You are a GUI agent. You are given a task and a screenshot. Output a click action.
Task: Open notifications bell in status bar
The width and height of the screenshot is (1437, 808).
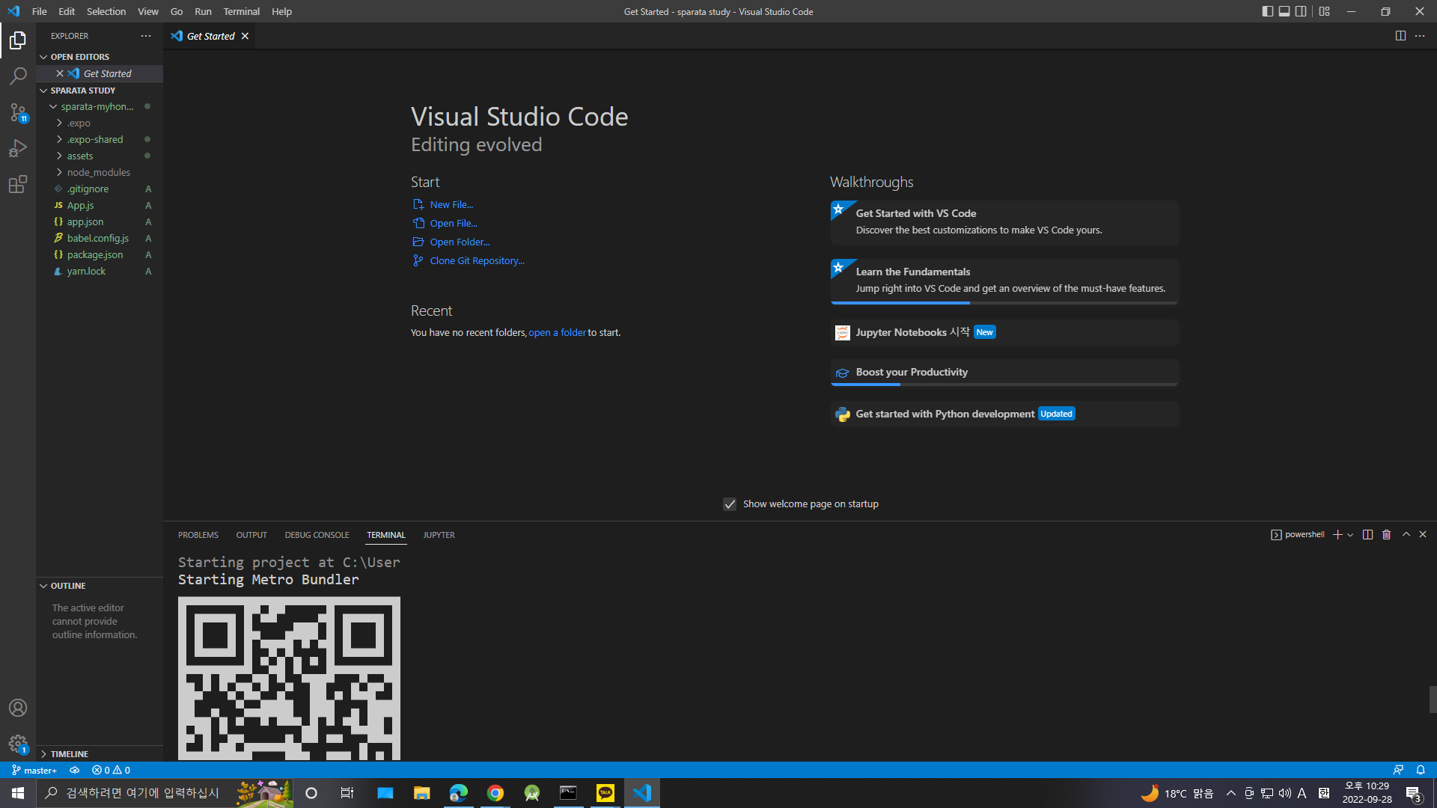[1421, 770]
